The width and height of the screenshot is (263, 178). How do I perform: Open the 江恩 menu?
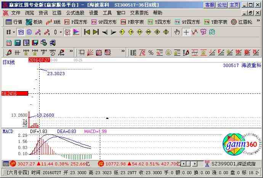pyautogui.click(x=57, y=13)
